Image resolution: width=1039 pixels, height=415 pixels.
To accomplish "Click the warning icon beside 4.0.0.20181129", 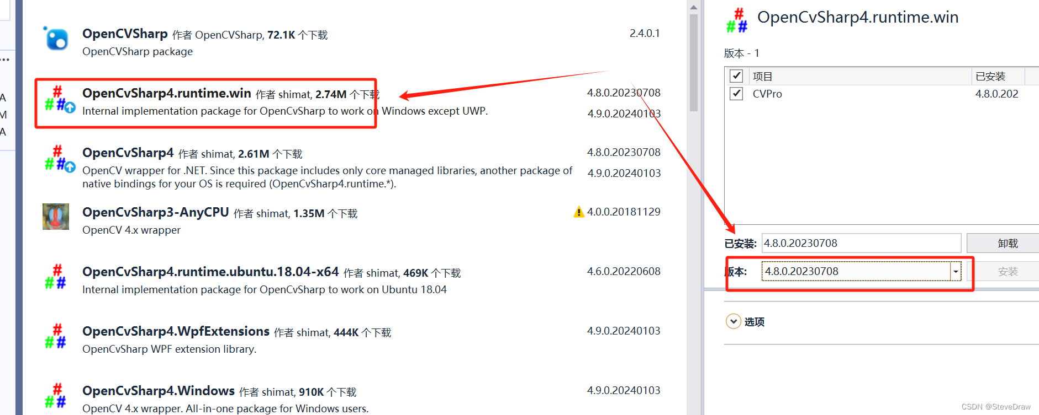I will (x=579, y=212).
